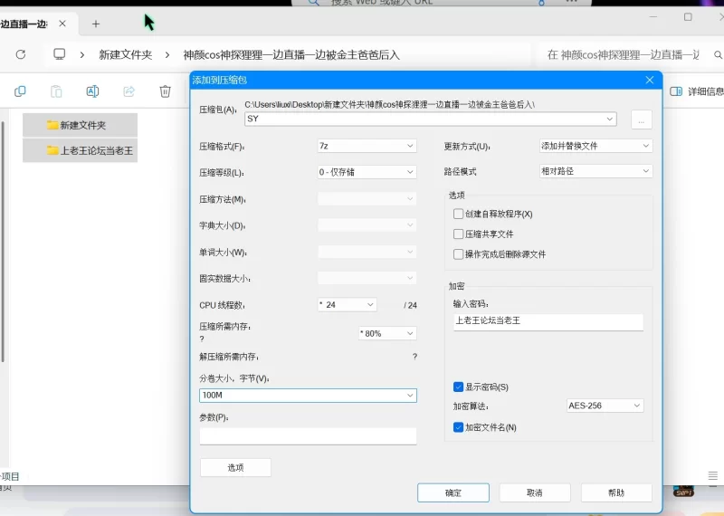Click the 选项 options button
Image resolution: width=724 pixels, height=516 pixels.
[x=235, y=467]
